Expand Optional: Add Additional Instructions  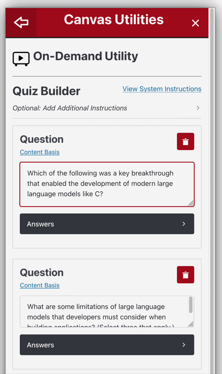click(198, 108)
